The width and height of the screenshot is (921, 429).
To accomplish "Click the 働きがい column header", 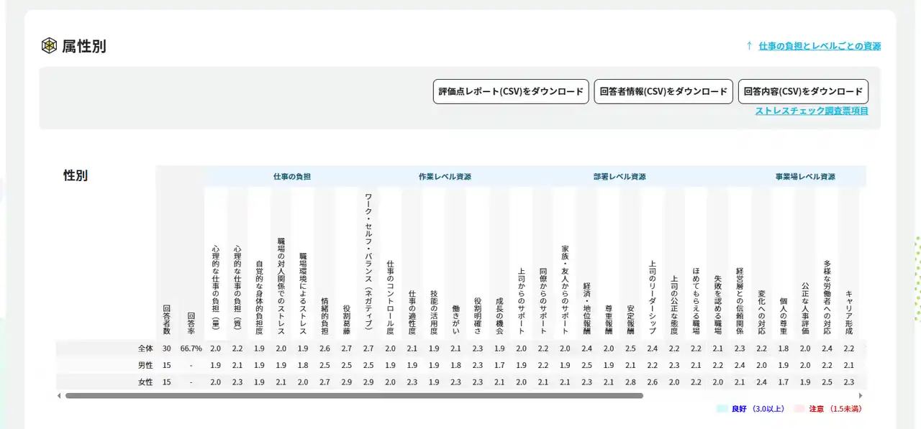I will 455,319.
